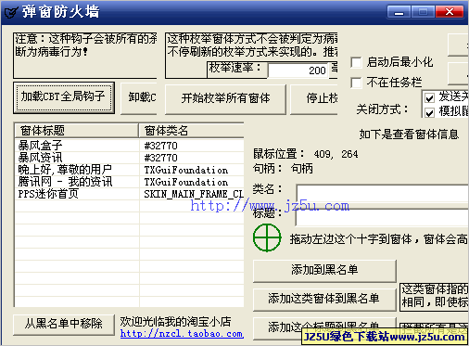Uncheck the 发送关 close method checkbox
The image size is (469, 346).
pyautogui.click(x=429, y=98)
